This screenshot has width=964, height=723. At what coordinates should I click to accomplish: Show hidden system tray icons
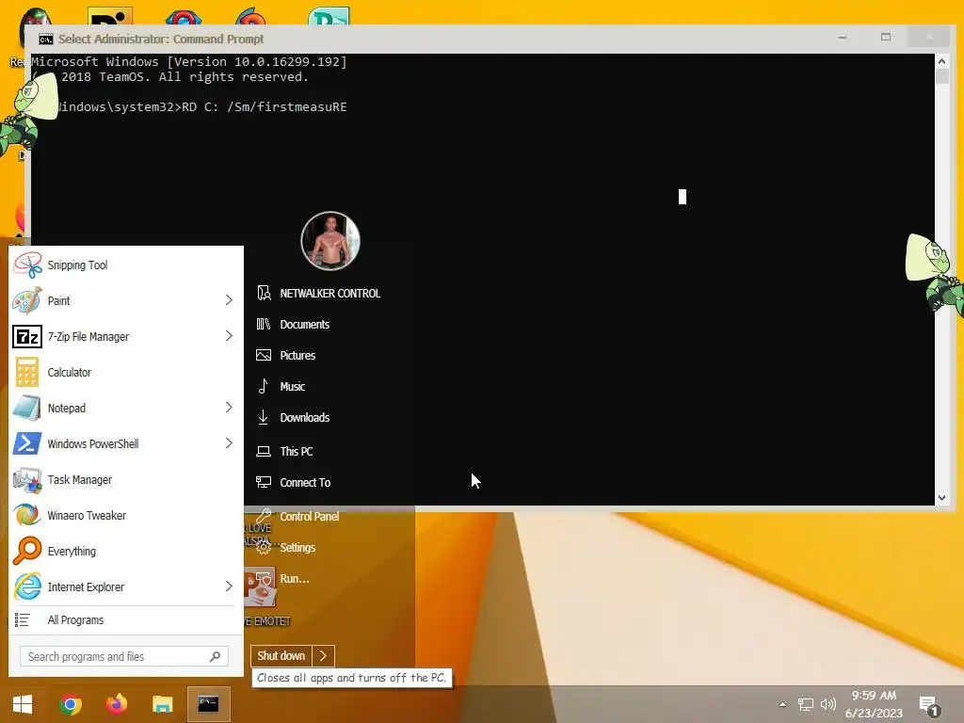coord(782,704)
